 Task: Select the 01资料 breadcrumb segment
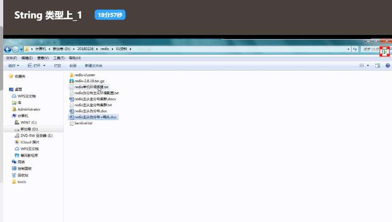[121, 49]
